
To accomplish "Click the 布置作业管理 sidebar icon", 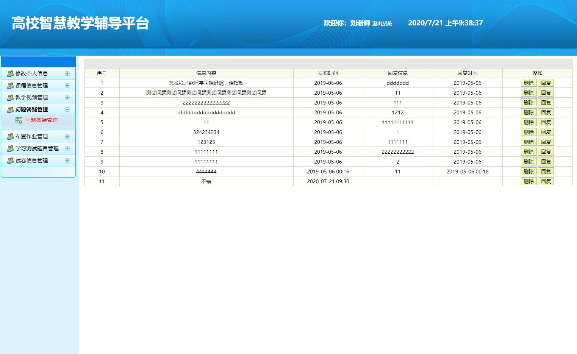I will coord(10,136).
